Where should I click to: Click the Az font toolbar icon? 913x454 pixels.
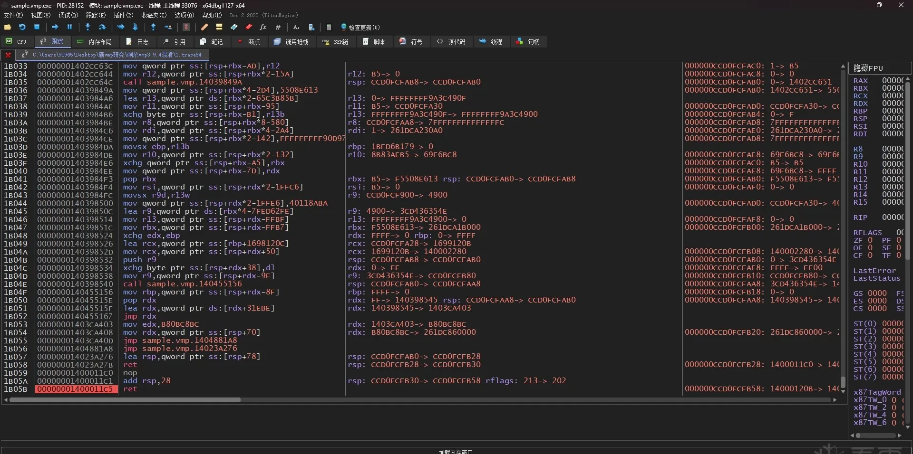(x=296, y=27)
